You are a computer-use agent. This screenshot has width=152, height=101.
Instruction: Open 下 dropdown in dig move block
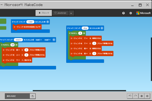86,43
